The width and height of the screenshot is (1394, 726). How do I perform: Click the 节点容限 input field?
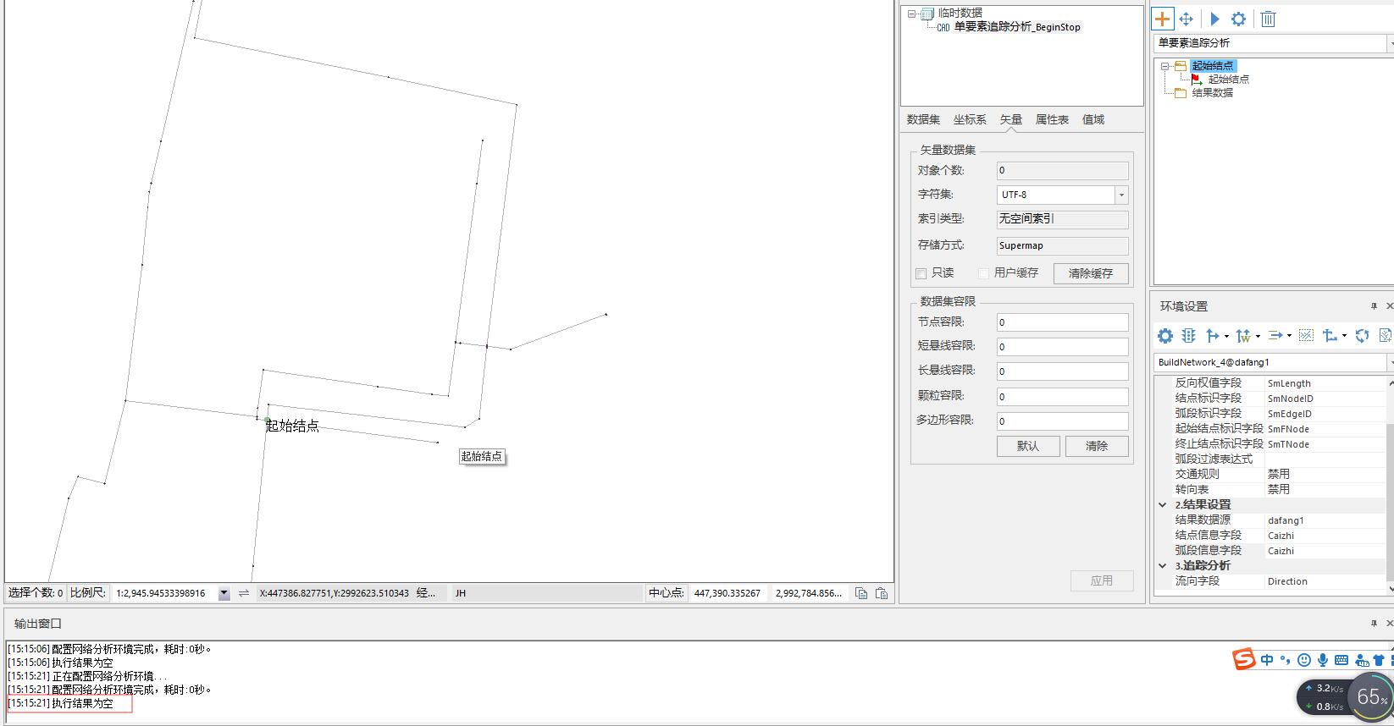1062,322
